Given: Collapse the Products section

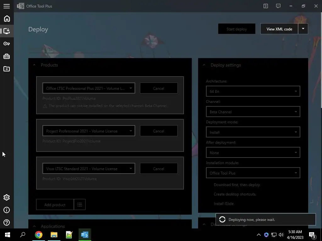Looking at the screenshot, I should point(34,65).
